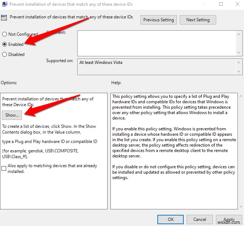Click inside the Comment text box
This screenshot has height=226, width=244.
[x=157, y=43]
